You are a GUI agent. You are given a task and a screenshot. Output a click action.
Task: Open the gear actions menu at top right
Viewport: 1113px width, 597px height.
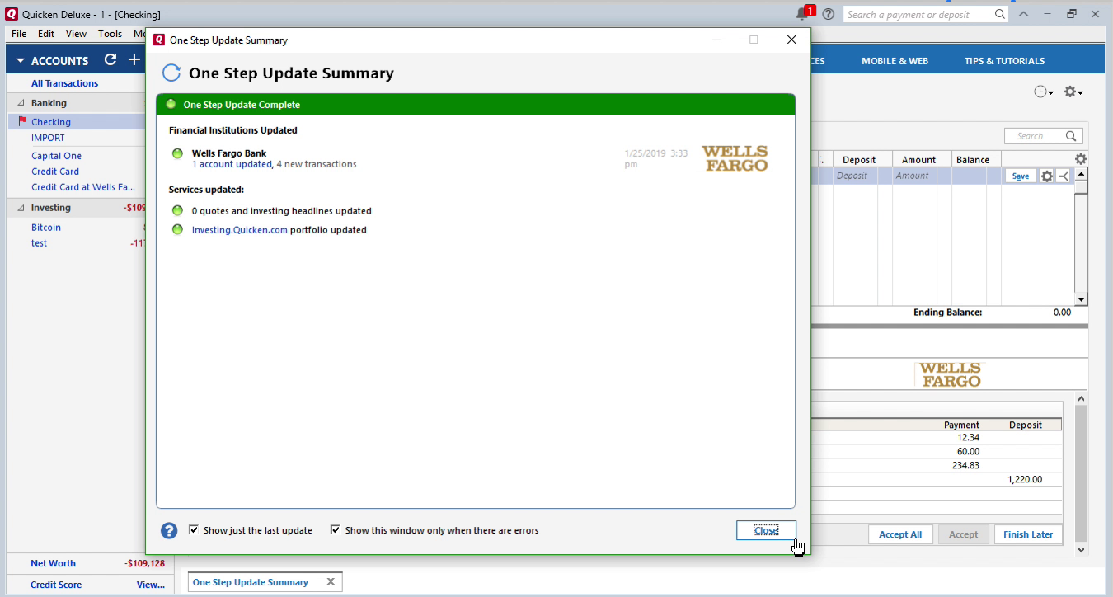[x=1073, y=92]
